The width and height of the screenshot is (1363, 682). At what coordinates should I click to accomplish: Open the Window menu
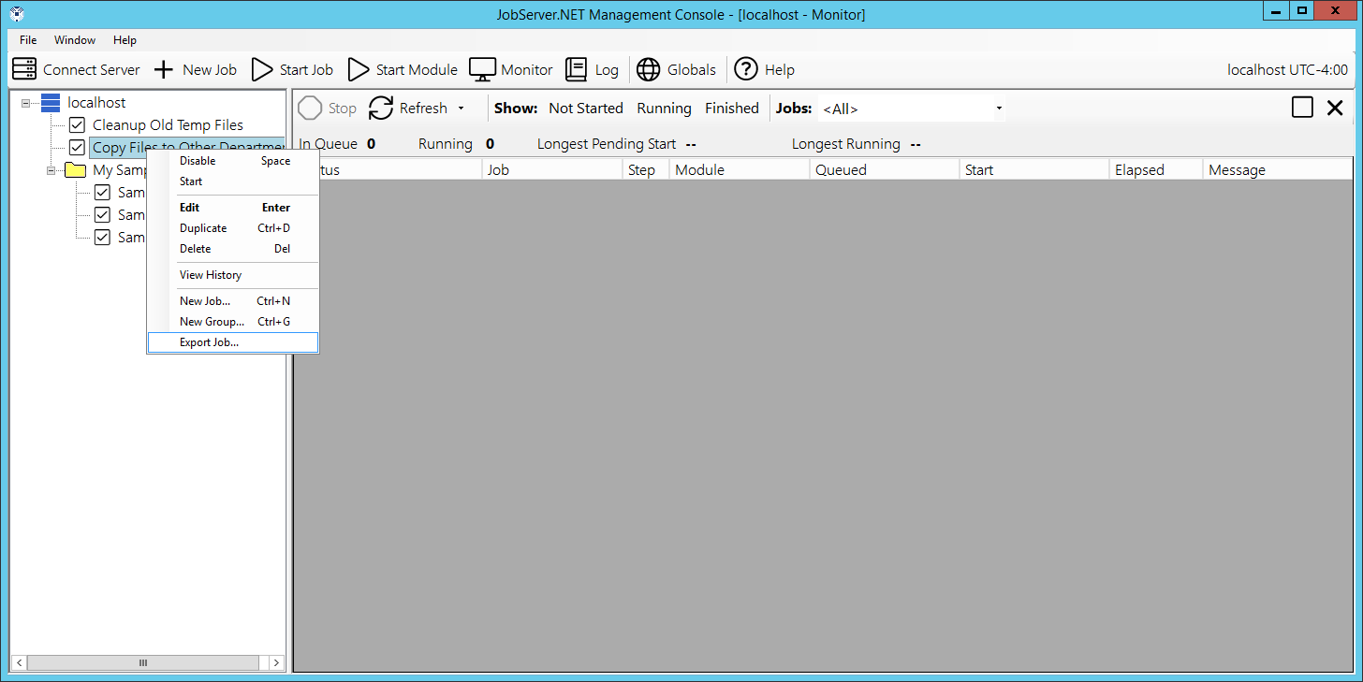pos(75,40)
